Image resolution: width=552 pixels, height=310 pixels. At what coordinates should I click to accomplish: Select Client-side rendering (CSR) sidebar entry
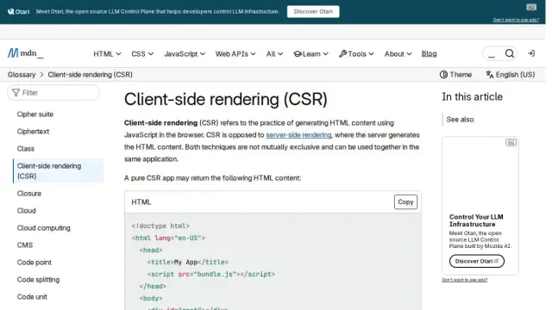pos(59,170)
